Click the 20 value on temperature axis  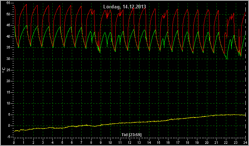[x=8, y=81]
